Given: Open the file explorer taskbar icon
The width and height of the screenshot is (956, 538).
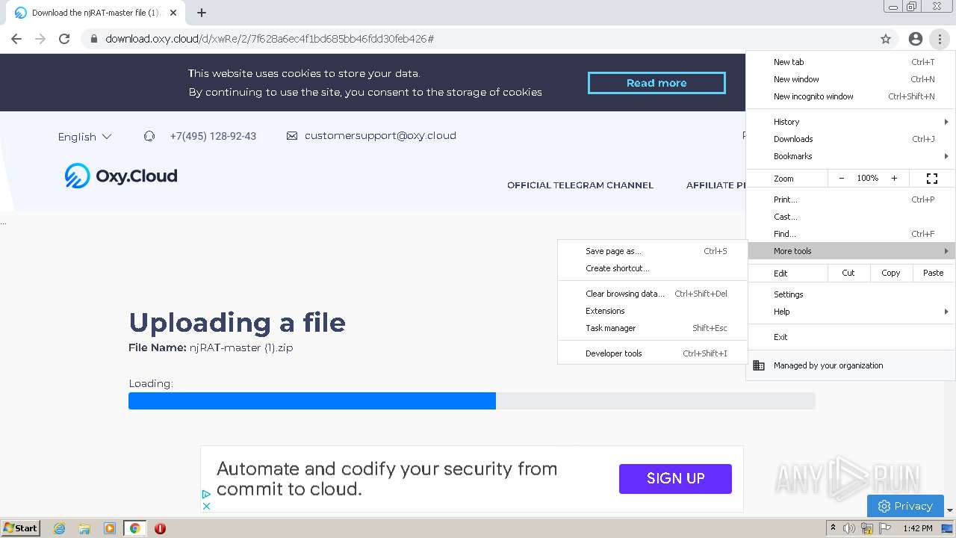Looking at the screenshot, I should coord(84,528).
